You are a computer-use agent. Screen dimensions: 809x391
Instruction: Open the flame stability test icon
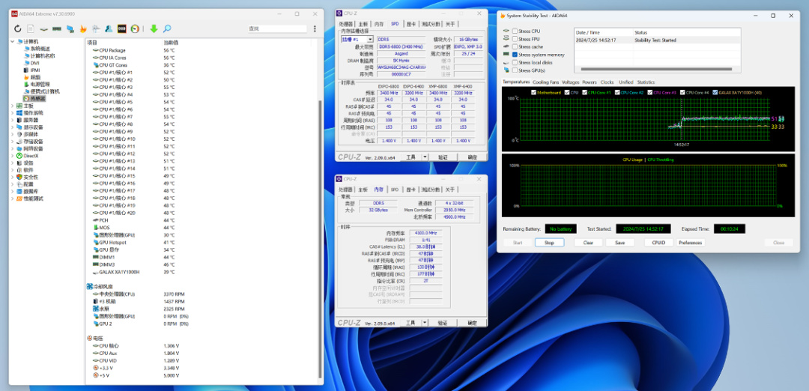point(83,28)
